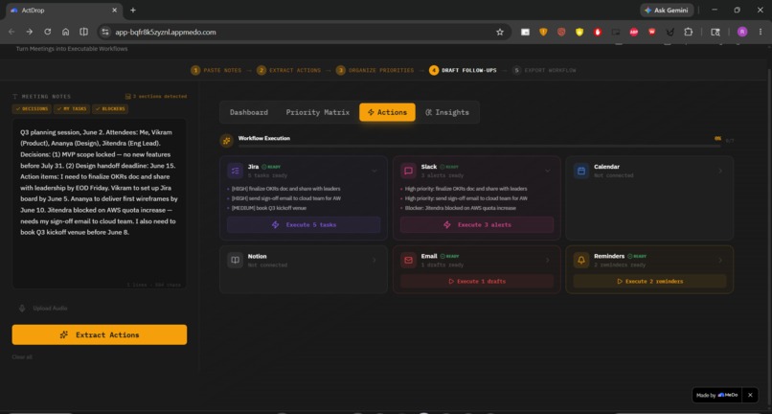The height and width of the screenshot is (414, 772).
Task: Click the browser address bar URL
Action: 166,32
